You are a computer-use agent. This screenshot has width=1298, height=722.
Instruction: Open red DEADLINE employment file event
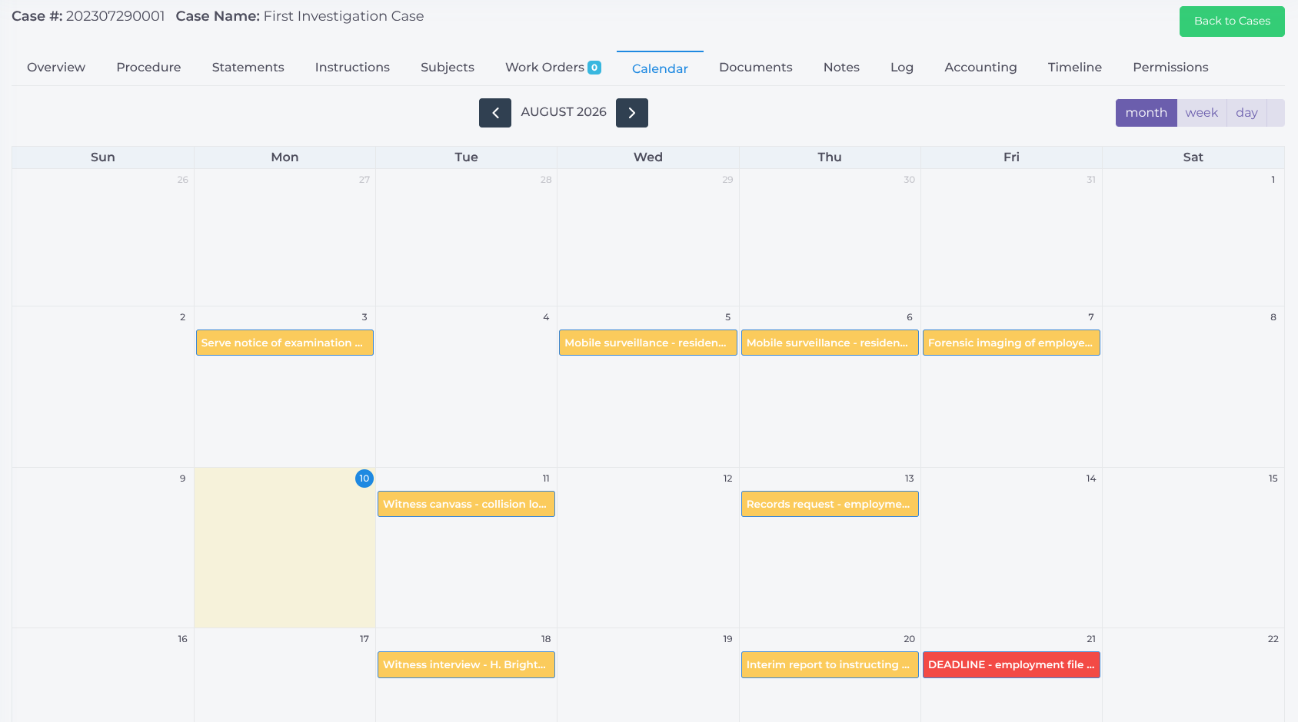[x=1011, y=665]
